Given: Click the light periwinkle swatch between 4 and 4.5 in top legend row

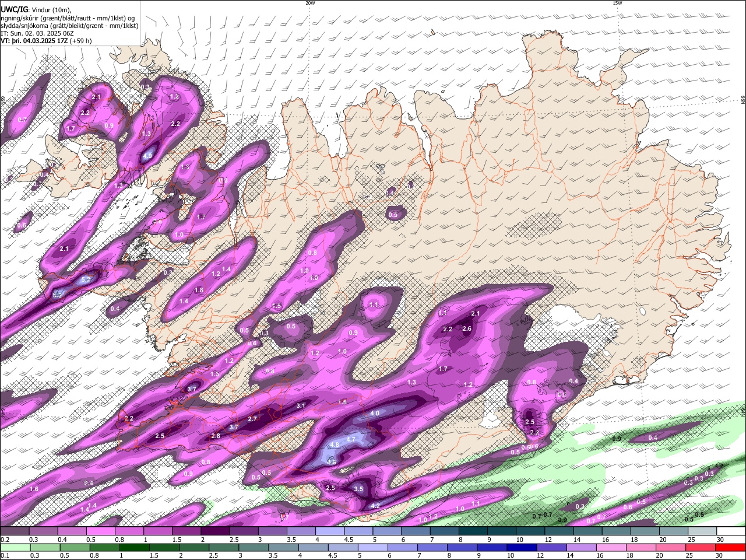Looking at the screenshot, I should (x=329, y=531).
